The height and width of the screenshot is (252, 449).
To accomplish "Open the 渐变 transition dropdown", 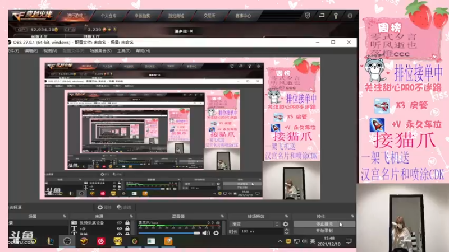I will tap(255, 224).
